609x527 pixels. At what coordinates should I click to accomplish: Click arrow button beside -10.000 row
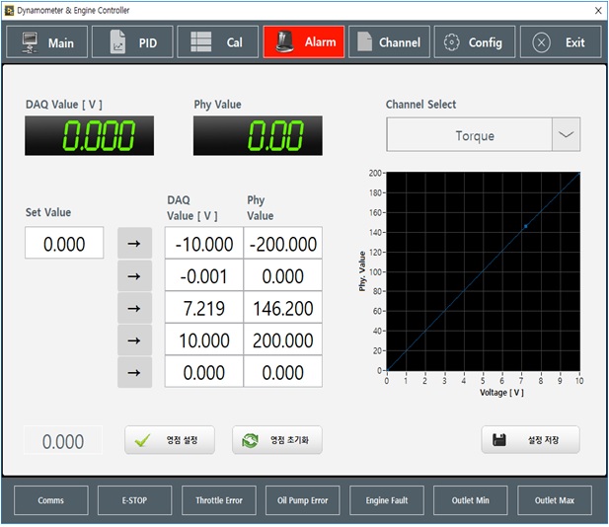pos(134,244)
